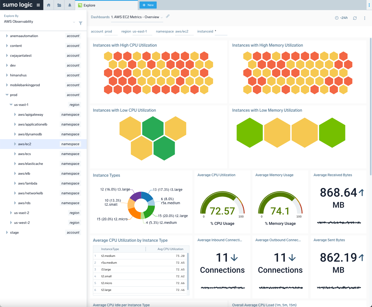Click the Dashboards breadcrumb link
The image size is (372, 307).
[x=100, y=17]
